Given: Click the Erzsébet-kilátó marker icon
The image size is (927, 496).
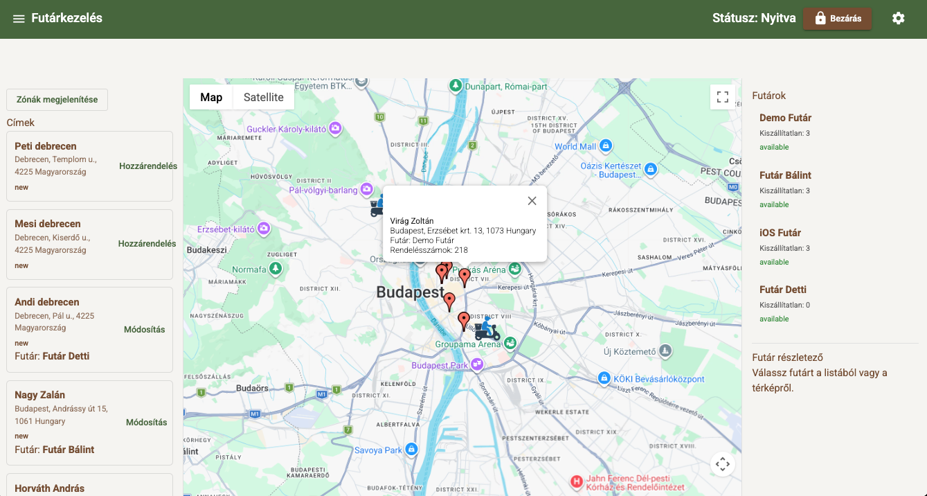Looking at the screenshot, I should (x=264, y=229).
